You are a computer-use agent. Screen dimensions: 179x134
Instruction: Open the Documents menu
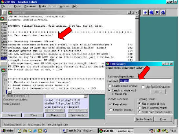[x=30, y=6]
